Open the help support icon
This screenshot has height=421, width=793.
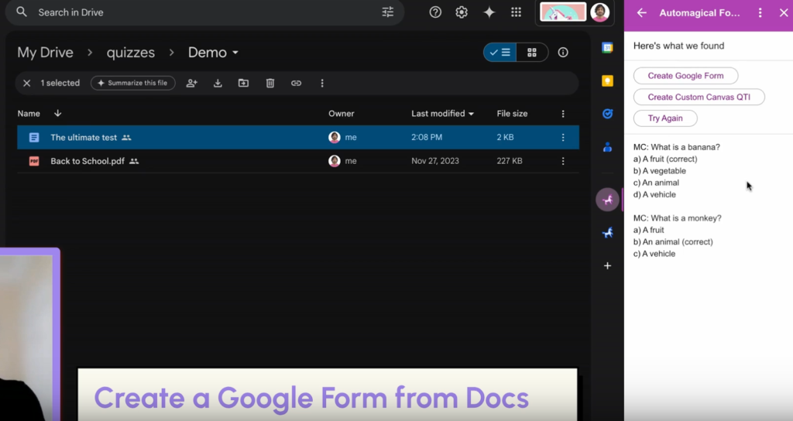pyautogui.click(x=435, y=12)
